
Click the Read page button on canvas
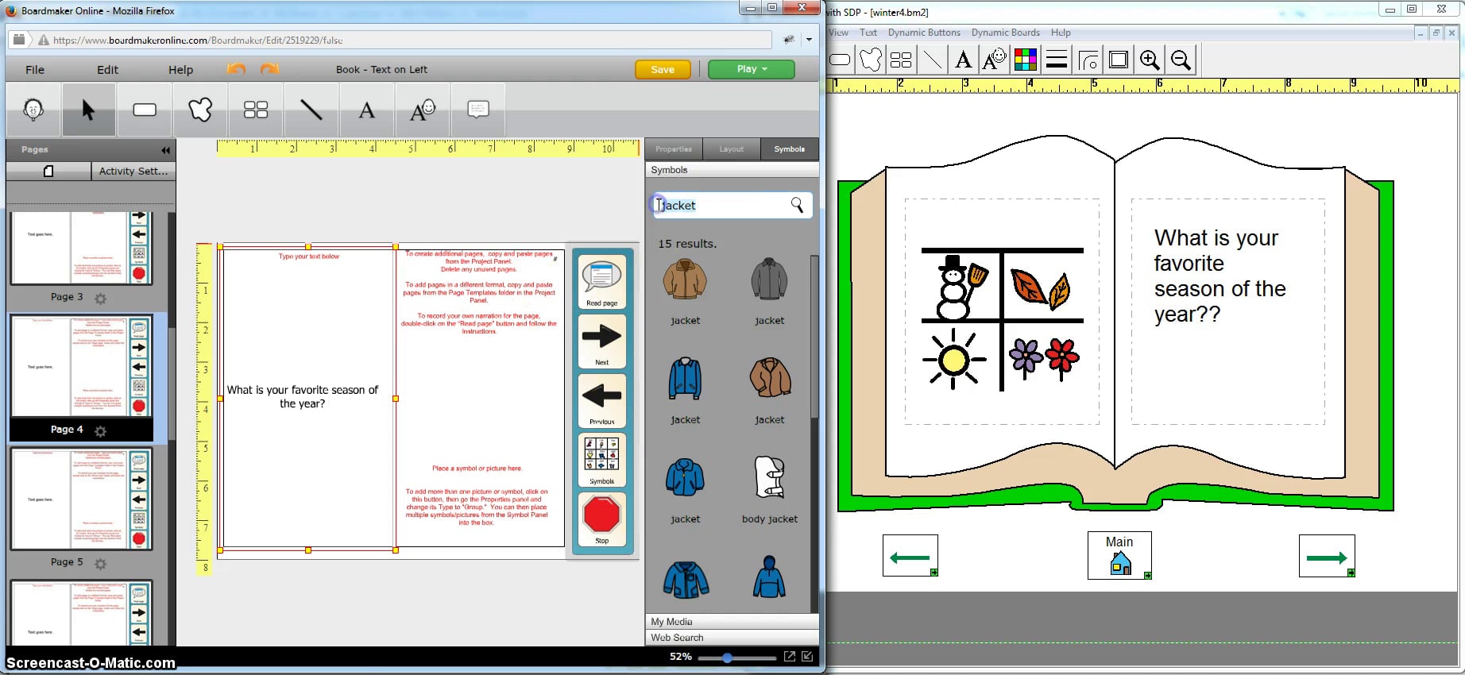[x=601, y=282]
